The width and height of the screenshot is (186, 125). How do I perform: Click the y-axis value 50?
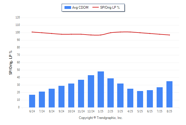[x=18, y=70]
